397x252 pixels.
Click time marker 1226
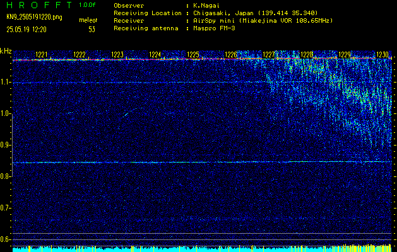pyautogui.click(x=231, y=54)
